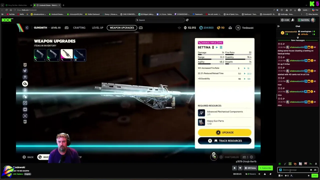Timeout user on 'now' message

coord(281,78)
